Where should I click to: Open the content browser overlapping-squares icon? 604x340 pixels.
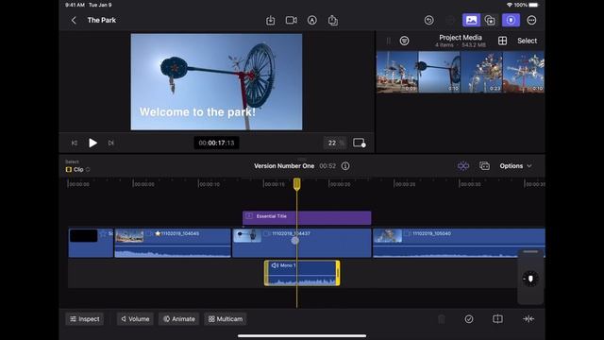click(490, 21)
